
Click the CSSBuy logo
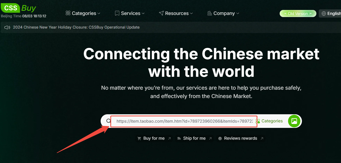click(x=18, y=8)
